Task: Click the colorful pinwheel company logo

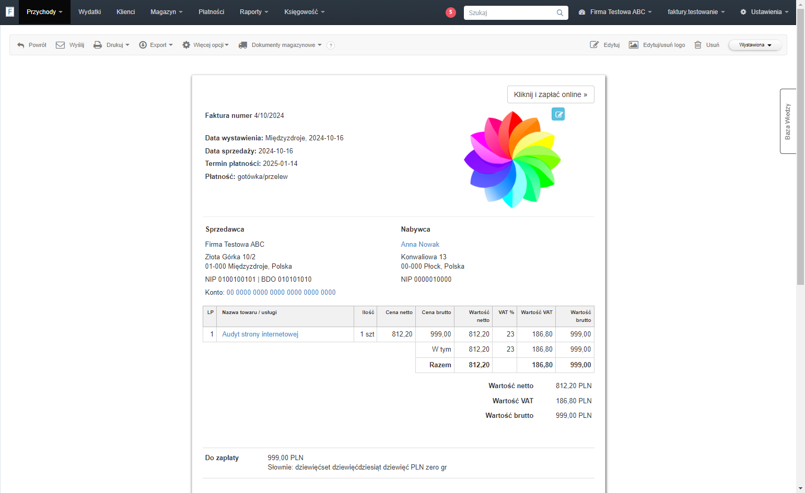Action: [x=512, y=160]
